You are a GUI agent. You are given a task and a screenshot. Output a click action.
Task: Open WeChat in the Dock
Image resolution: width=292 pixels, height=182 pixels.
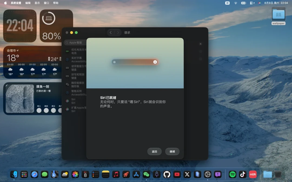pos(146,174)
